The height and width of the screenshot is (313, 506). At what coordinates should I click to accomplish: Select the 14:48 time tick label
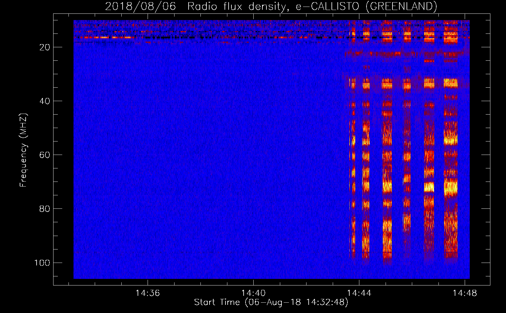coord(465,293)
